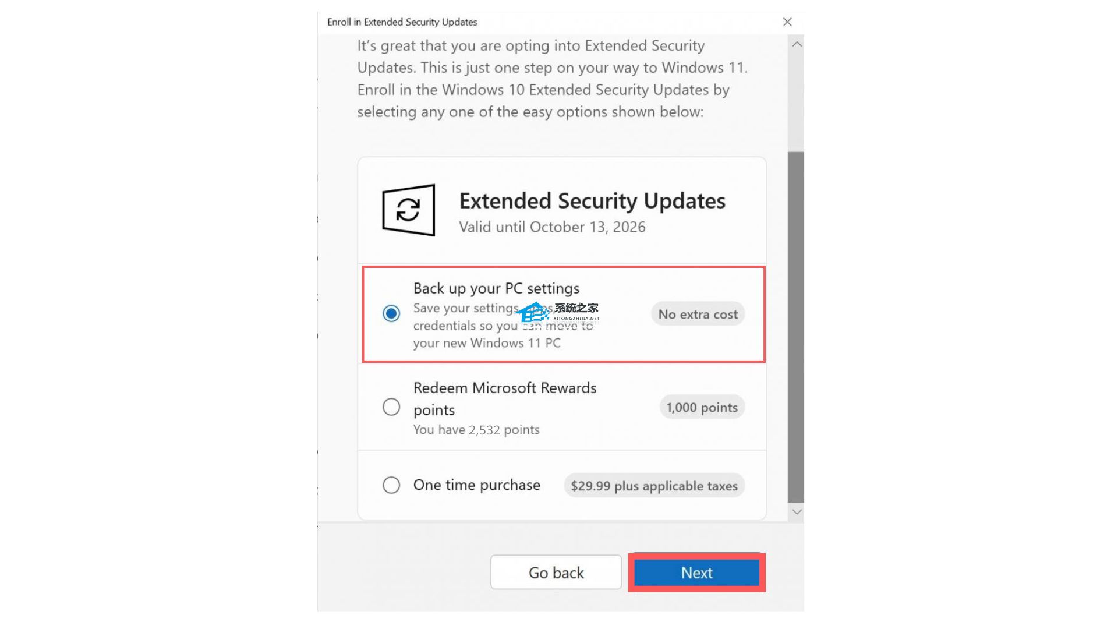
Task: Click the $29.99 plus applicable taxes badge
Action: coord(654,486)
